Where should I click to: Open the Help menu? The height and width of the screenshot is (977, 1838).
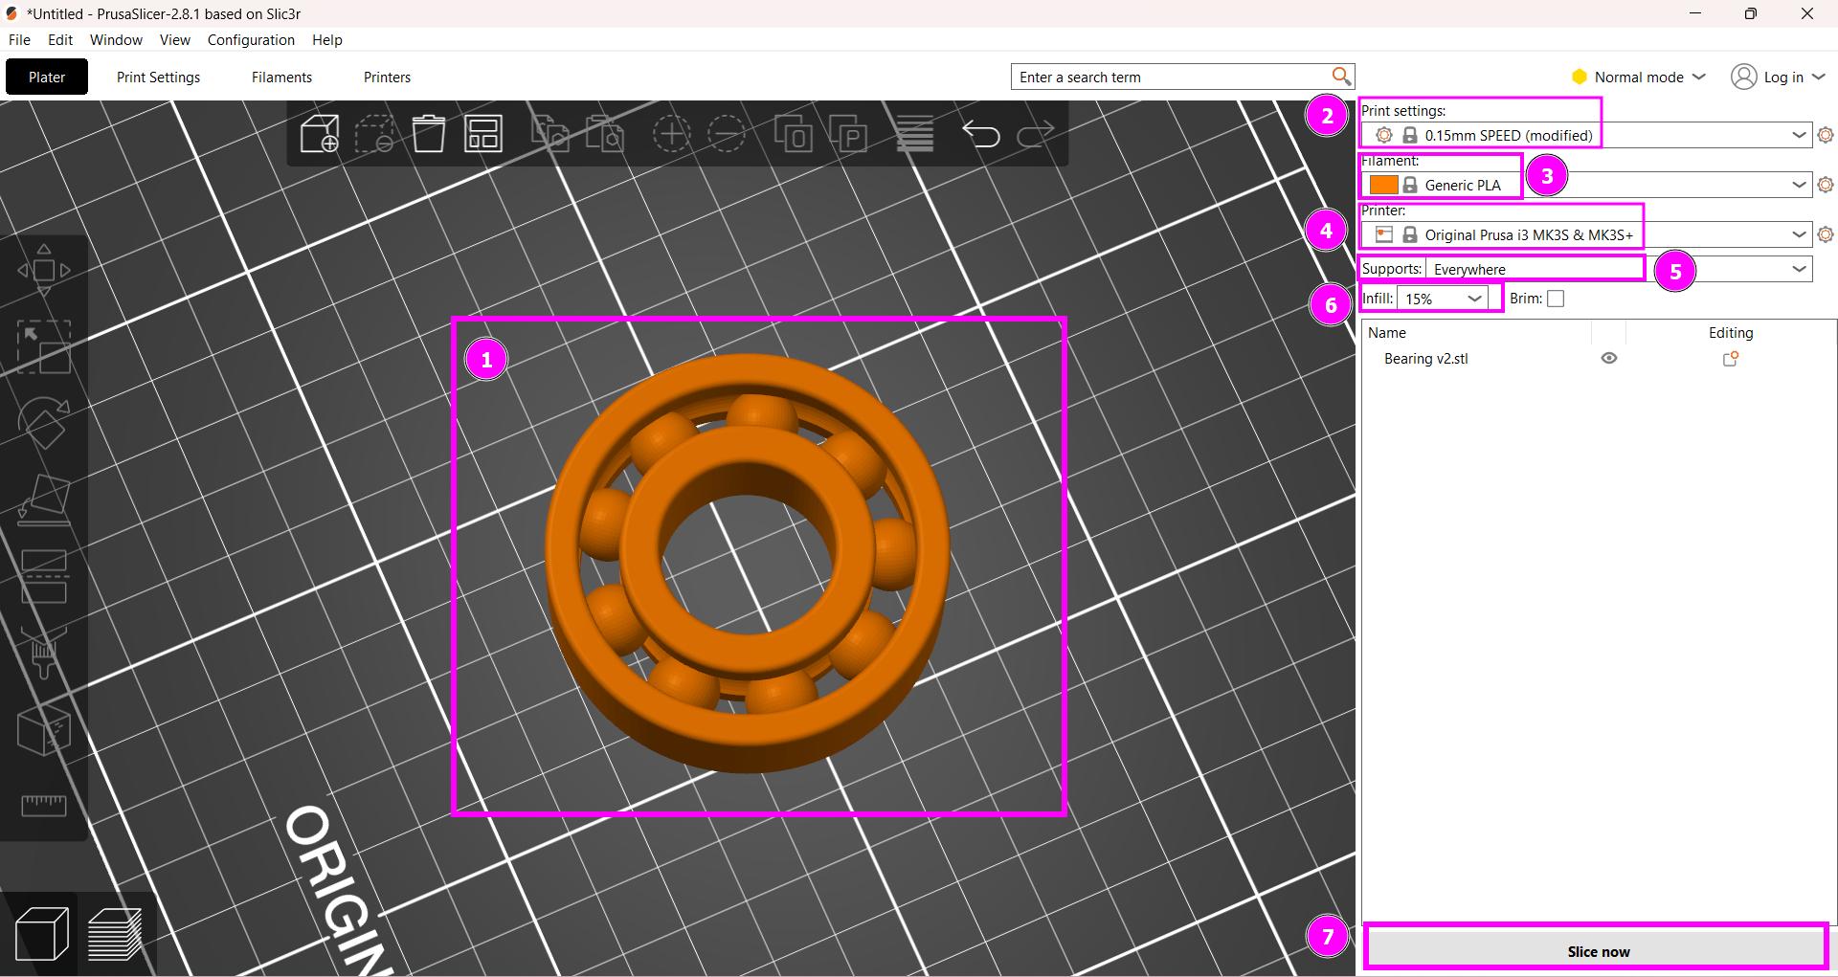[326, 39]
